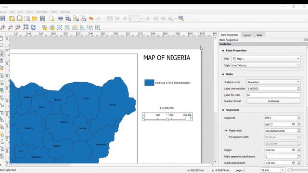
Task: Collapse the Main Properties section
Action: pos(223,50)
